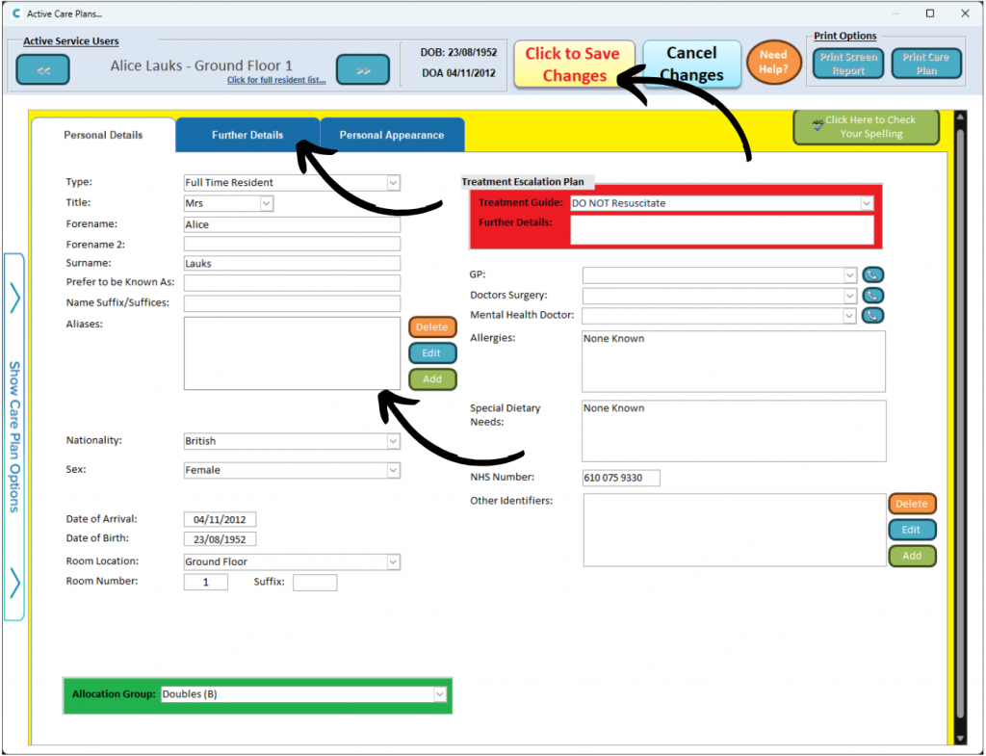Click the NHS Number input field
The width and height of the screenshot is (986, 756).
(x=620, y=478)
